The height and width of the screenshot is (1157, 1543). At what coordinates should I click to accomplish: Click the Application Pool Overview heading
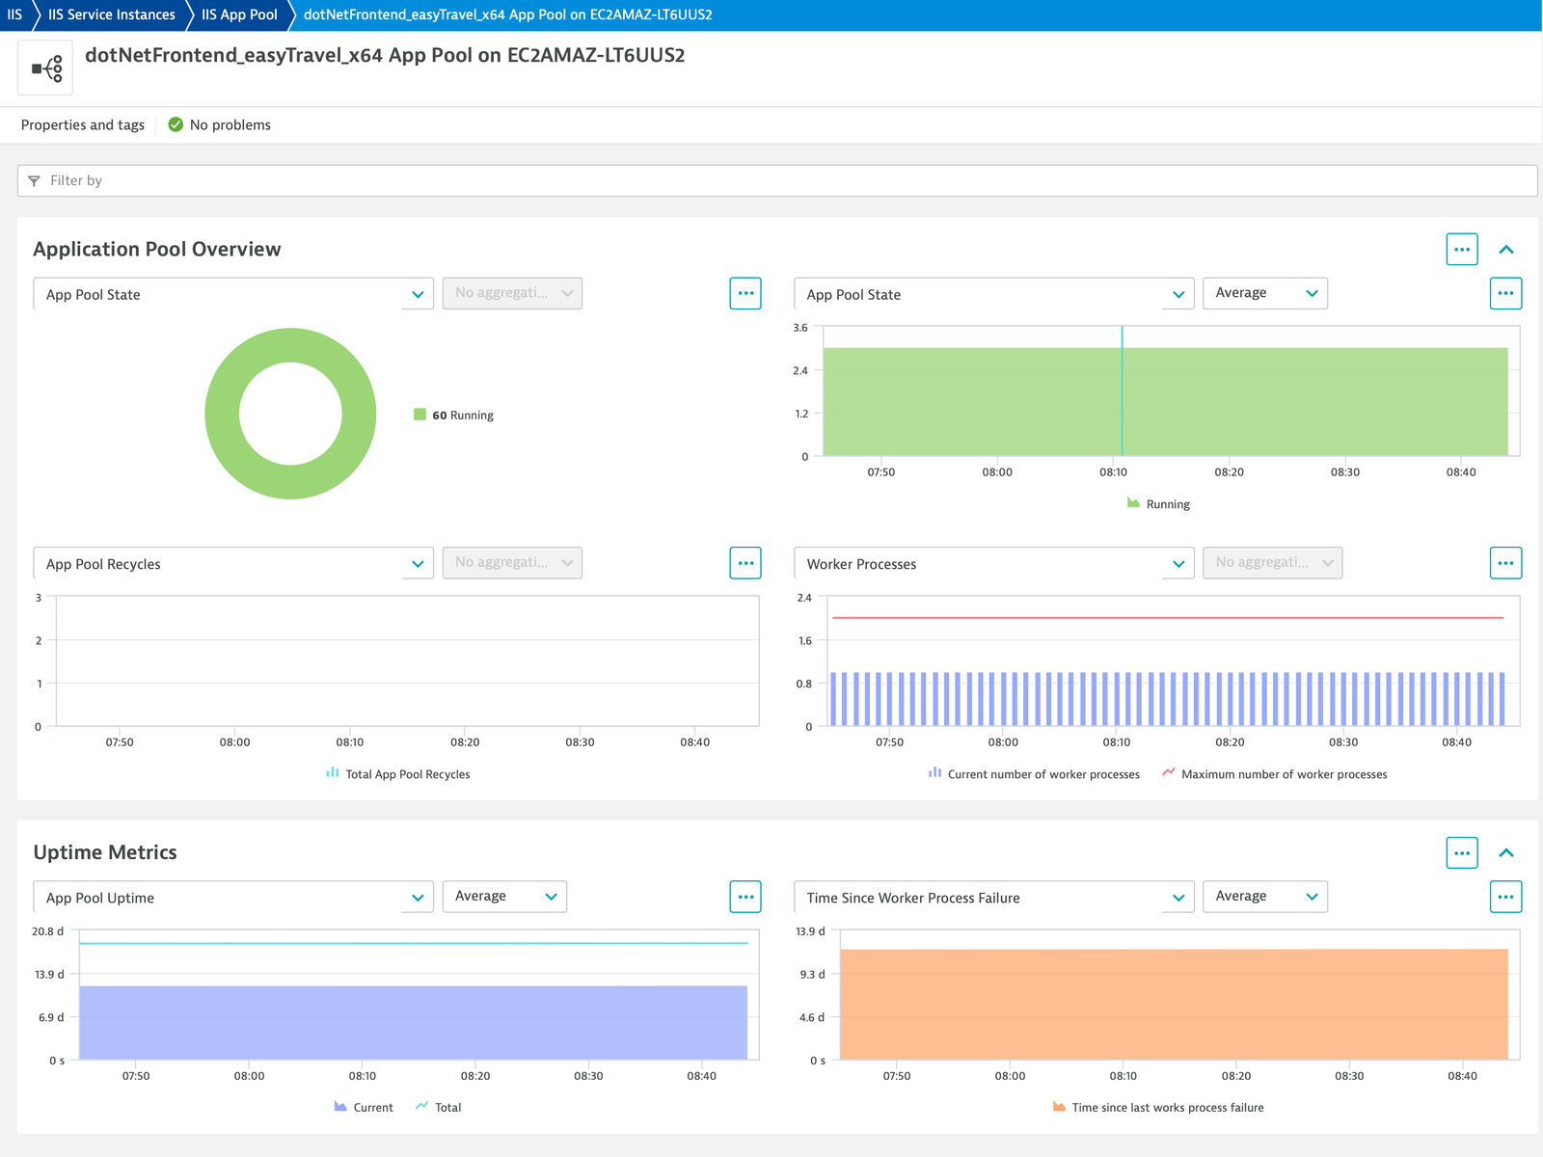click(157, 249)
